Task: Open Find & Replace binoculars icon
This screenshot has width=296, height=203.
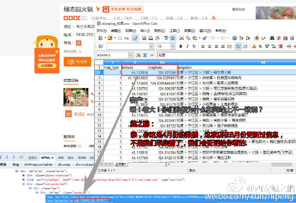Action: [x=272, y=38]
